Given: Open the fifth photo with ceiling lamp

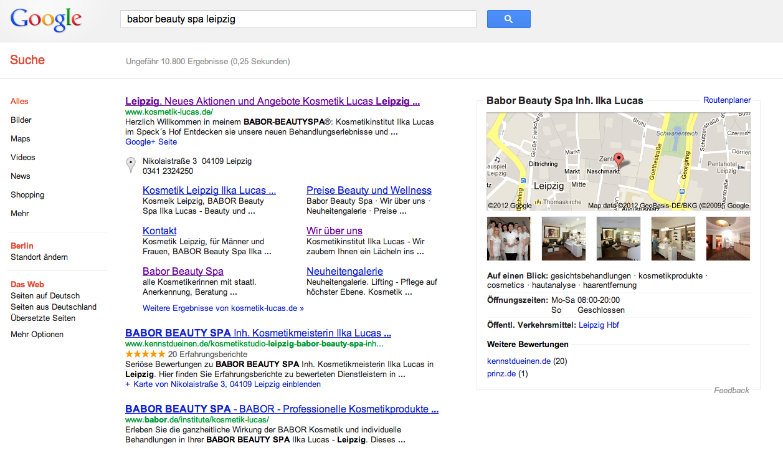Looking at the screenshot, I should tap(728, 239).
